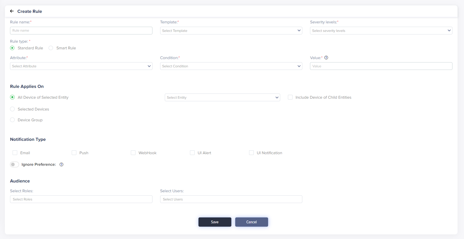
Task: Open the Select Users field
Action: (x=231, y=199)
